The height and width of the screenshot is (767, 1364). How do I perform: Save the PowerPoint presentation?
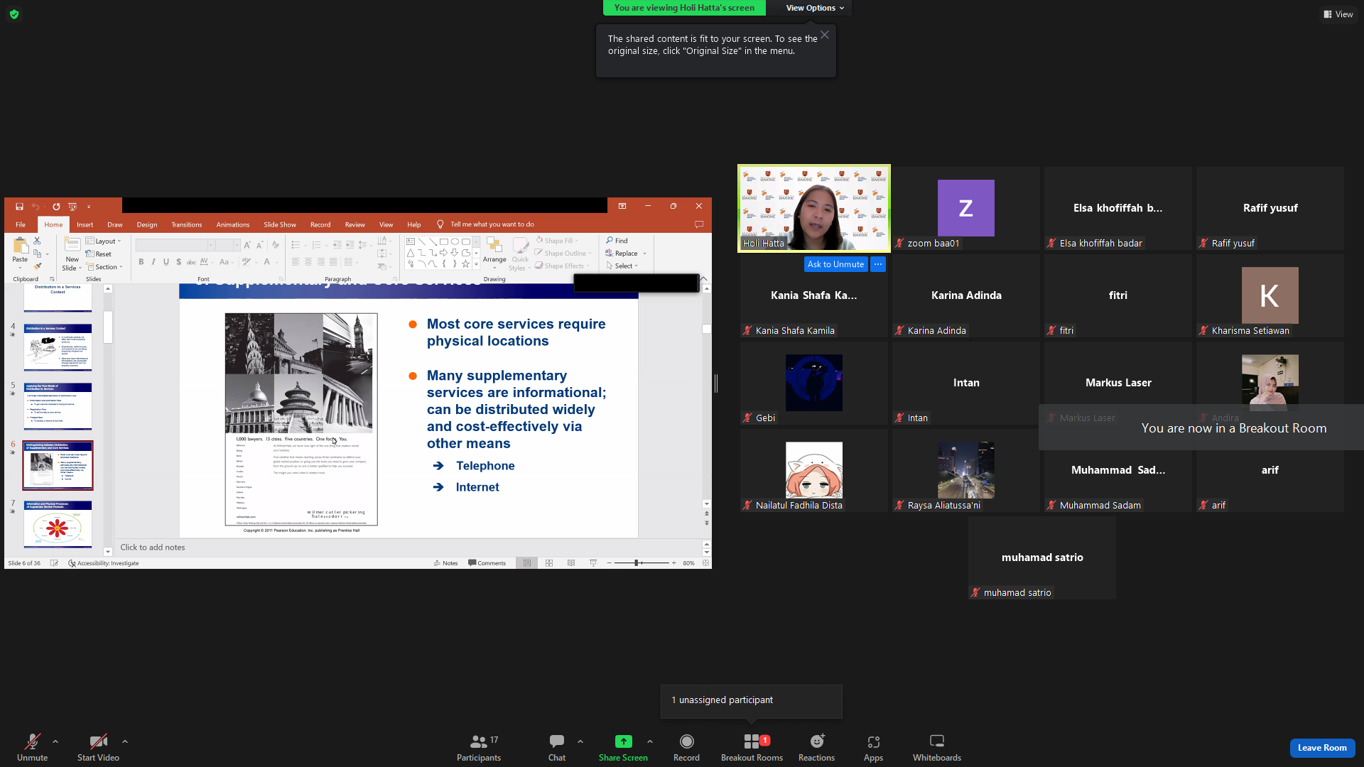[19, 207]
